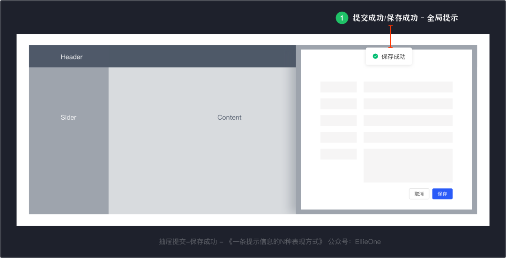Image resolution: width=506 pixels, height=258 pixels.
Task: Click the red spacing indicator line
Action: tap(390, 36)
